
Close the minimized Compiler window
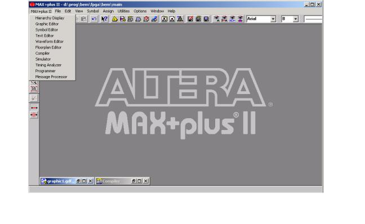point(146,181)
